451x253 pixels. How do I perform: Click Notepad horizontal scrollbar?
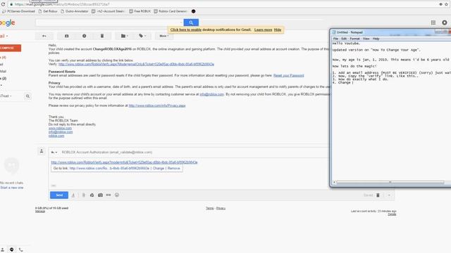click(390, 182)
